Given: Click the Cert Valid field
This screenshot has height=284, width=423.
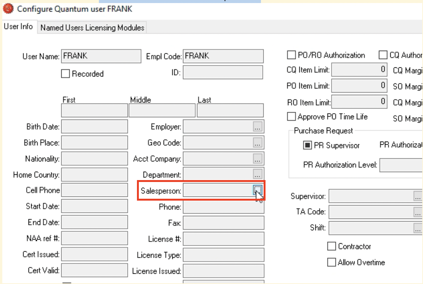Looking at the screenshot, I should coord(94,270).
